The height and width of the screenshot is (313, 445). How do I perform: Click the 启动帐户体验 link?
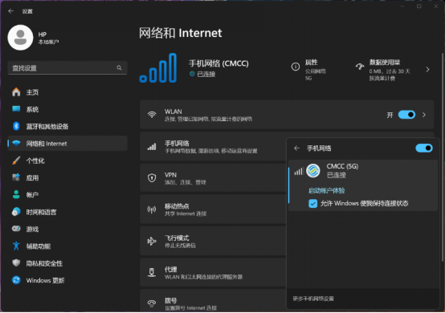pos(326,190)
